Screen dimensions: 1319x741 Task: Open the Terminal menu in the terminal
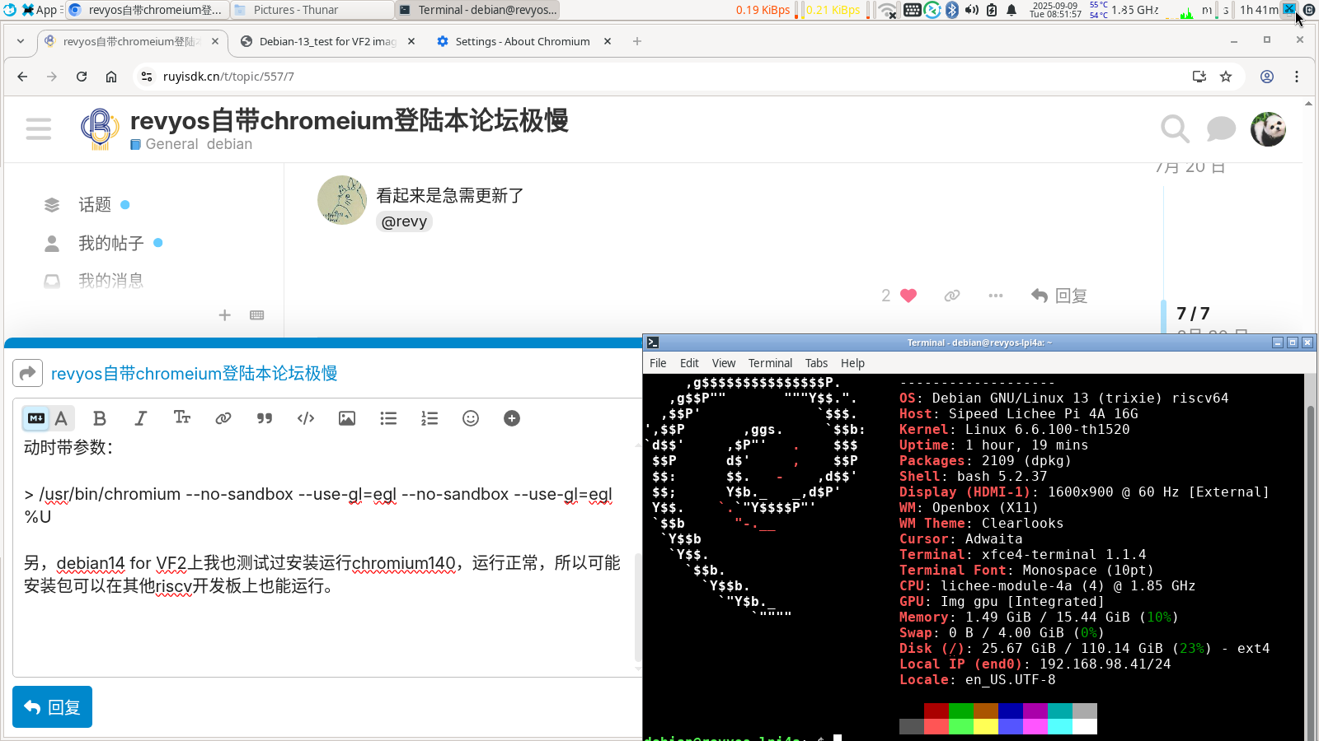pyautogui.click(x=770, y=363)
